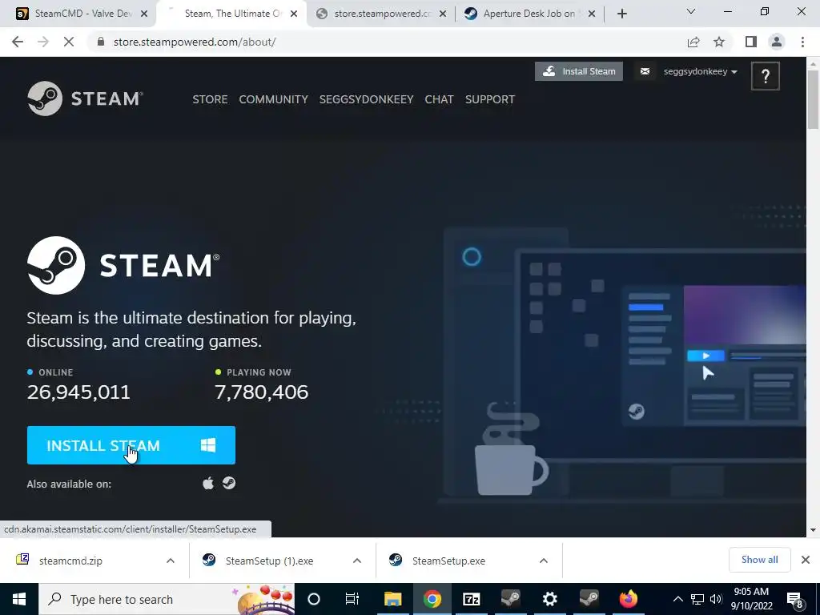The image size is (820, 615).
Task: Launch Firefox from the taskbar
Action: point(628,599)
